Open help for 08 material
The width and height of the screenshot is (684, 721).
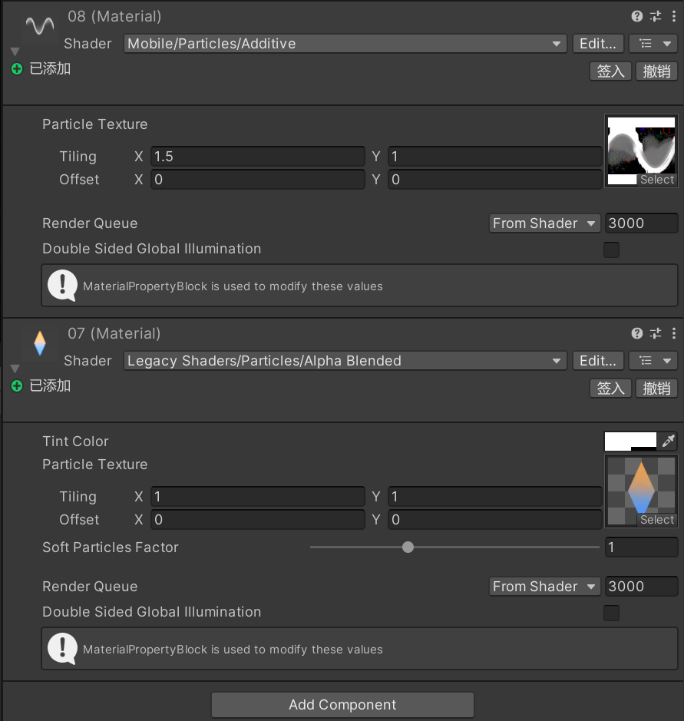coord(636,17)
